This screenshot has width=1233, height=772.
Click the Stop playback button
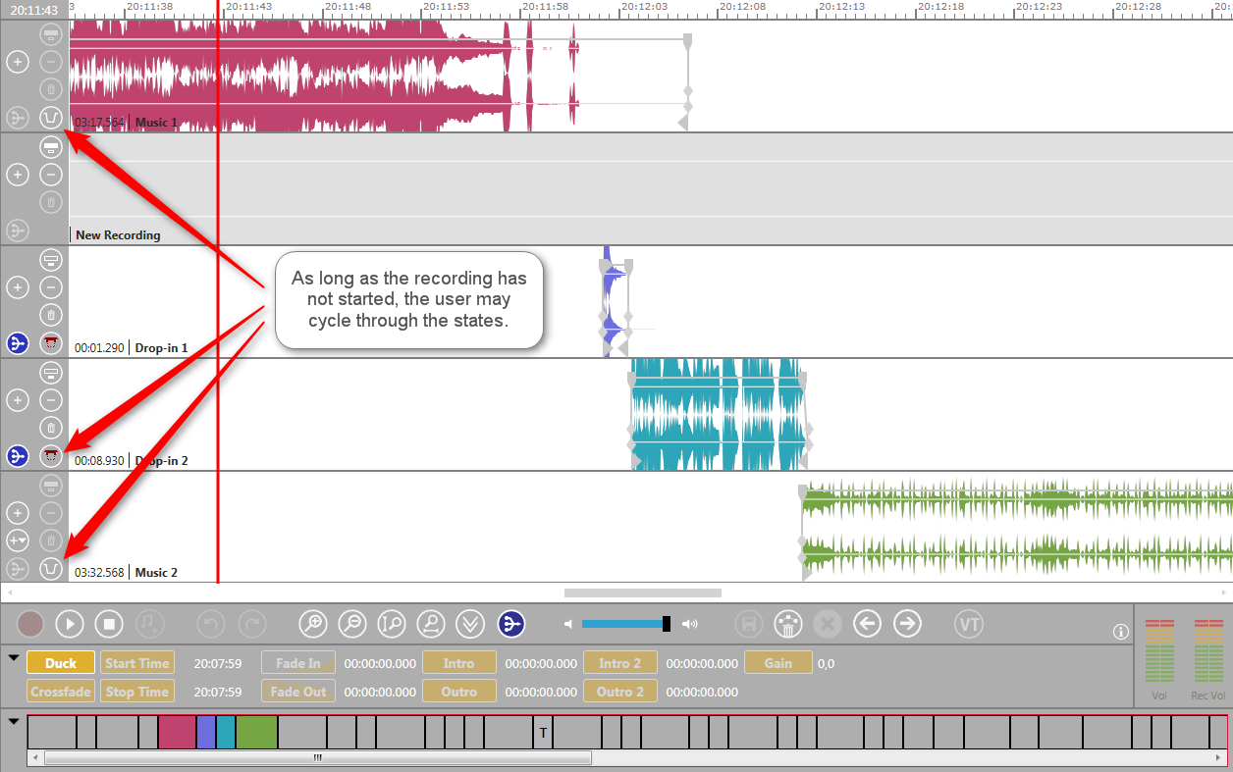pos(108,624)
